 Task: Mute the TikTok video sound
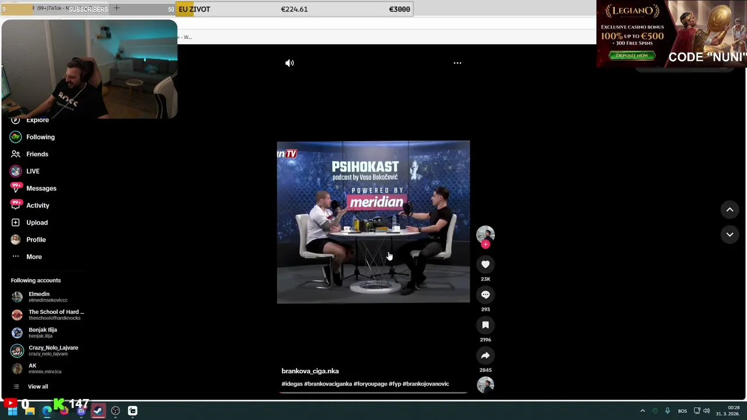[289, 63]
